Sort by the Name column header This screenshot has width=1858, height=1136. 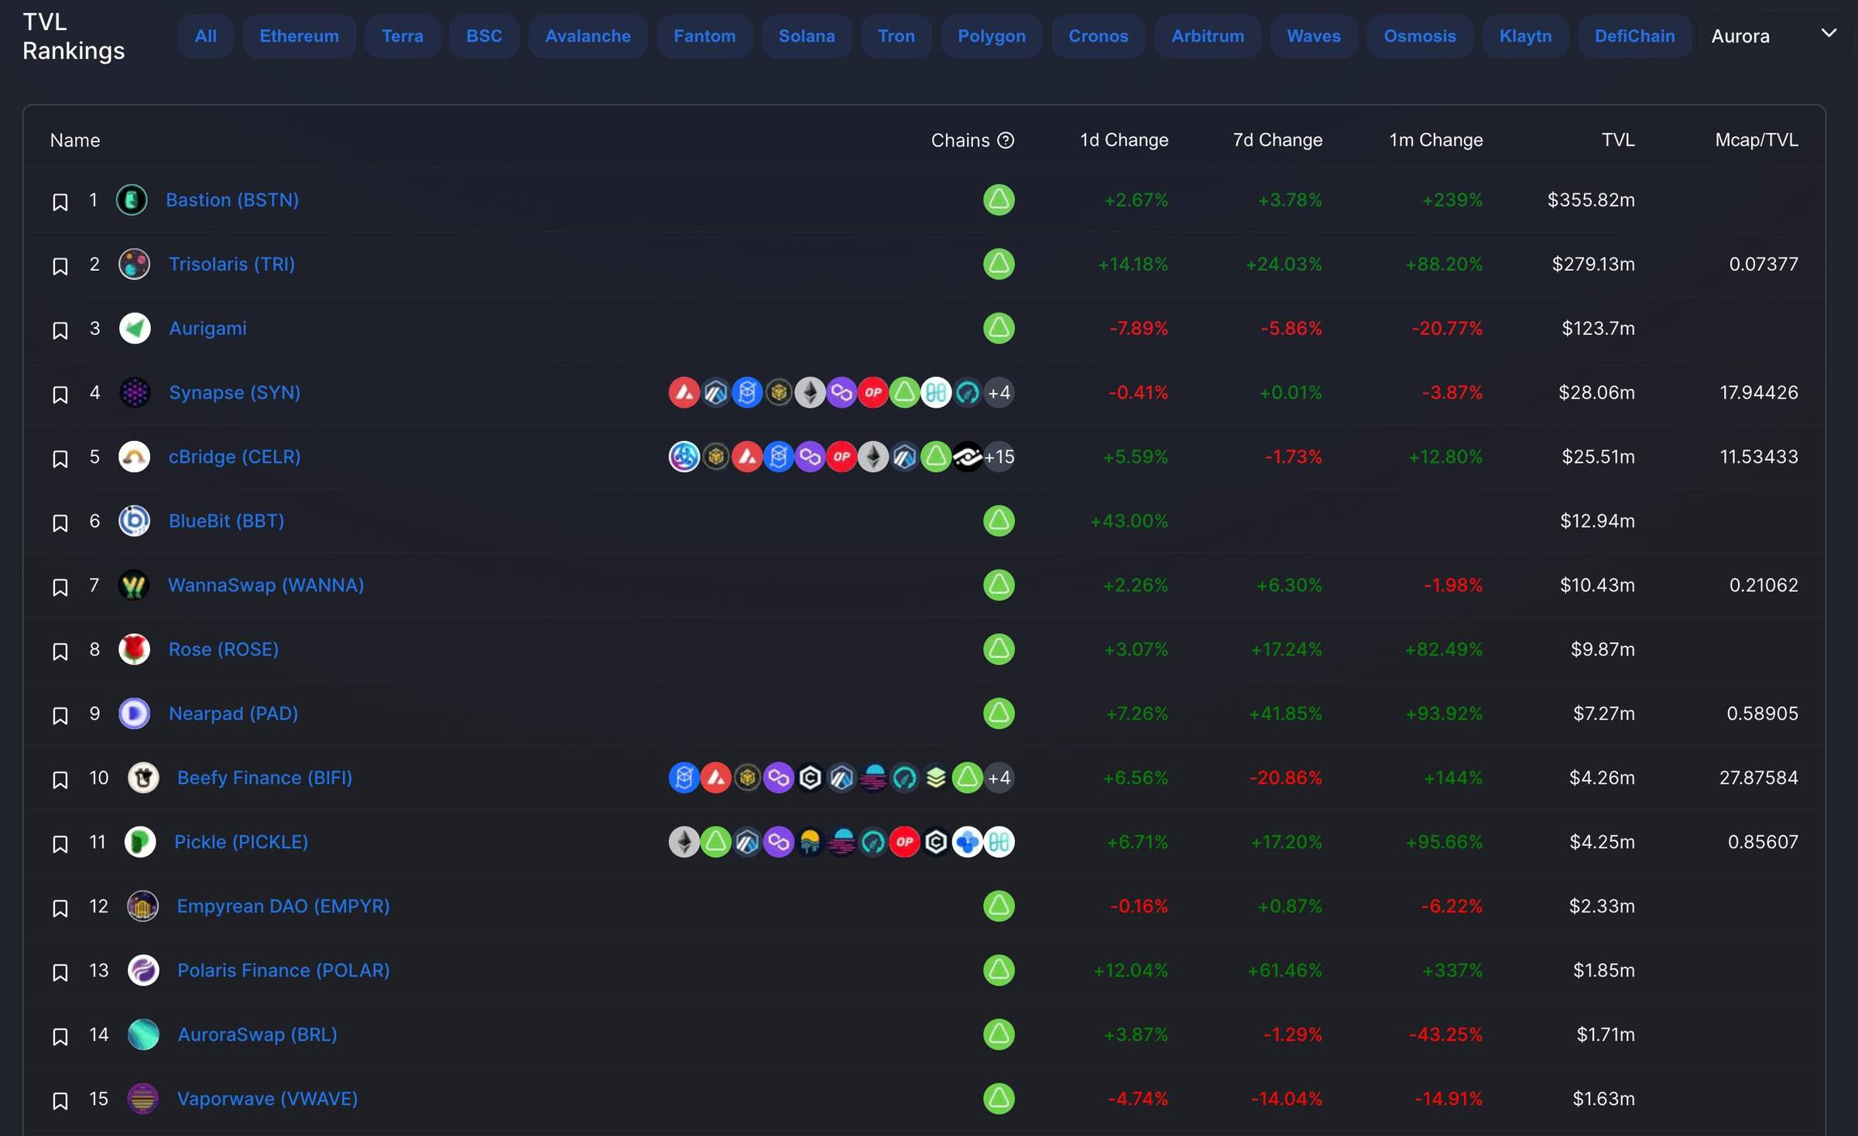(x=75, y=140)
